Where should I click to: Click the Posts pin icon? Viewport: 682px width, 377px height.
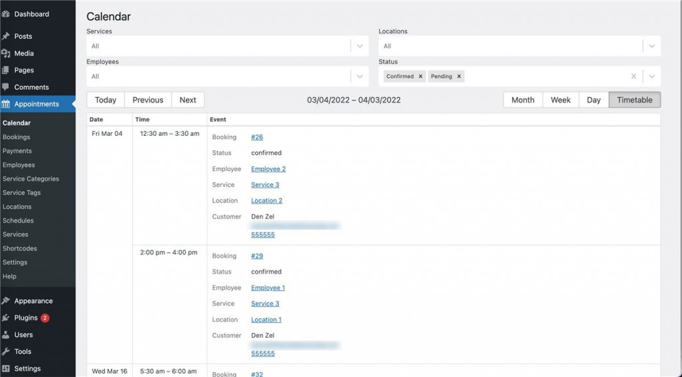tap(6, 37)
